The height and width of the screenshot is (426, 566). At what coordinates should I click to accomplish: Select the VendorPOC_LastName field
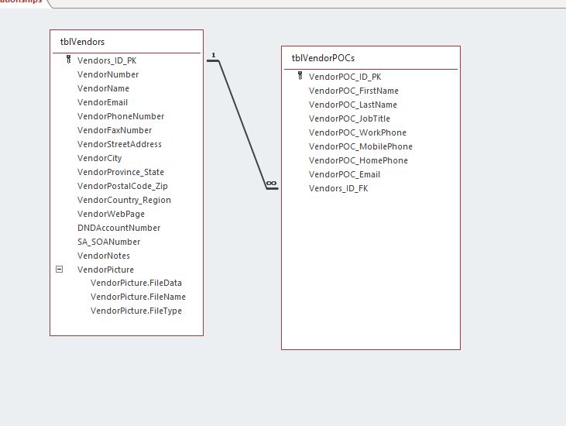tap(353, 105)
